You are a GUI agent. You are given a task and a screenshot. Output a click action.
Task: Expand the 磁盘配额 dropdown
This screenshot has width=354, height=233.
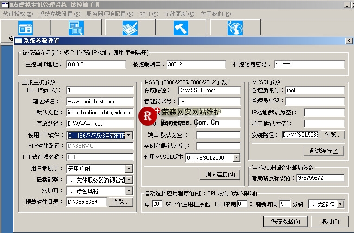129,180
